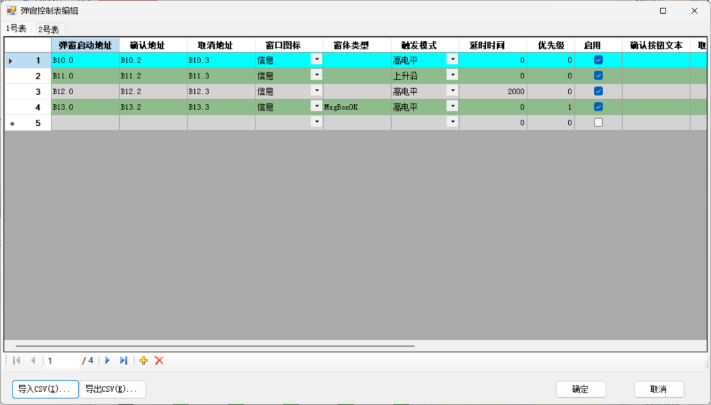Open 窗口图标 dropdown in row 3
Screen dimensions: 711x405
point(317,91)
